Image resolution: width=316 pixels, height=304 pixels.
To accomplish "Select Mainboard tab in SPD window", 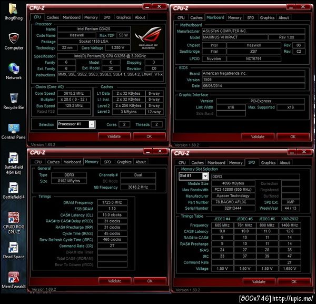I will [x=216, y=163].
